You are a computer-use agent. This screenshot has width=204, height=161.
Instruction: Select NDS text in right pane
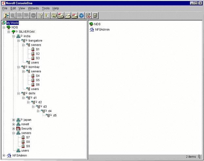[x=97, y=24]
